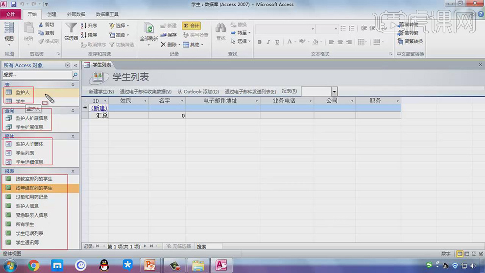Viewport: 485px width, 273px height.
Task: Click the 替换 replace button
Action: [239, 25]
